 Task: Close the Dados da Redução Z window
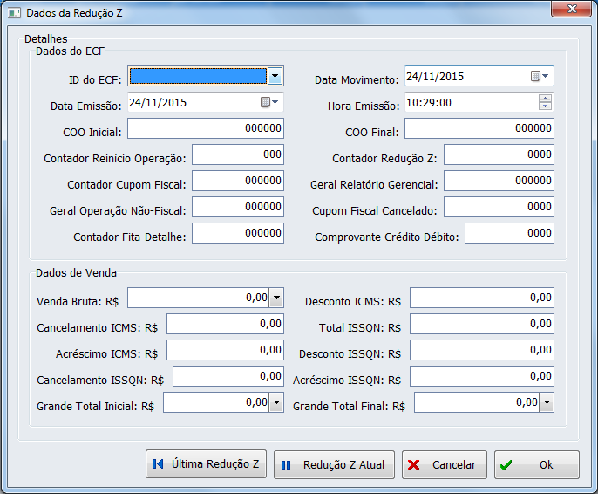572,10
